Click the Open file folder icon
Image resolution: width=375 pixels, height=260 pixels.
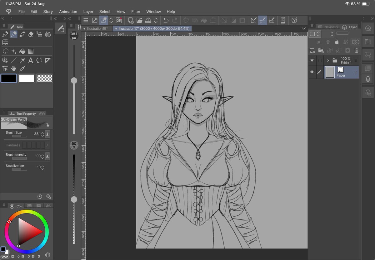(x=139, y=20)
